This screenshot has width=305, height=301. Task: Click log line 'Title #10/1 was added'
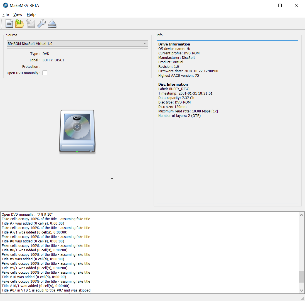click(x=36, y=286)
